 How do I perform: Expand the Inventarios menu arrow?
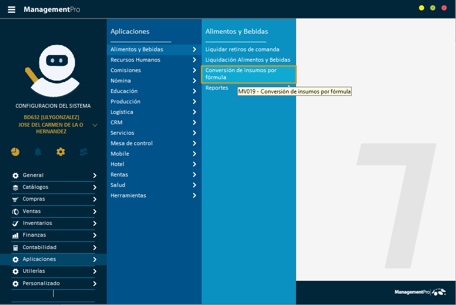(94, 223)
